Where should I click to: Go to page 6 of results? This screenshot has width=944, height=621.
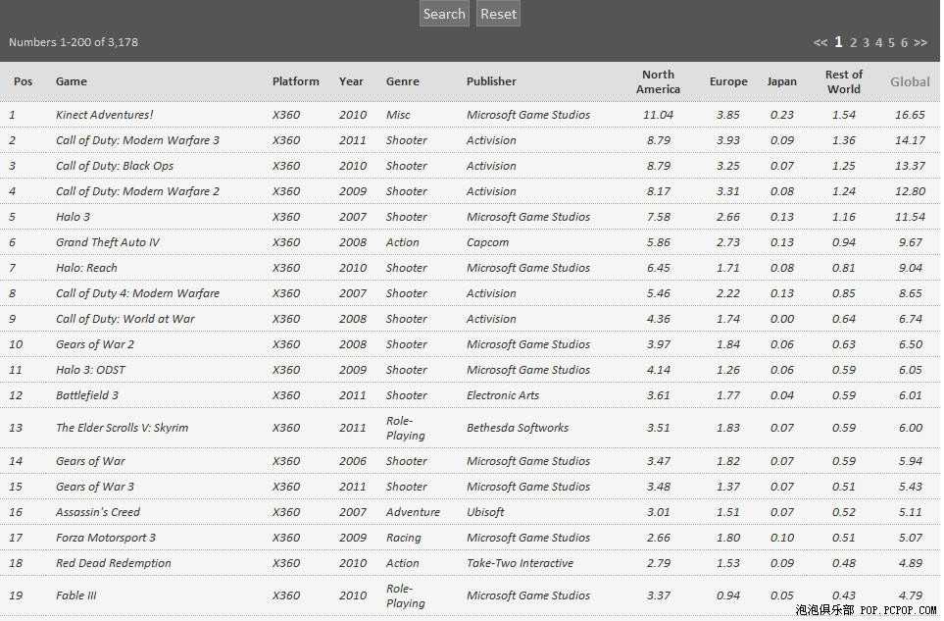tap(904, 43)
